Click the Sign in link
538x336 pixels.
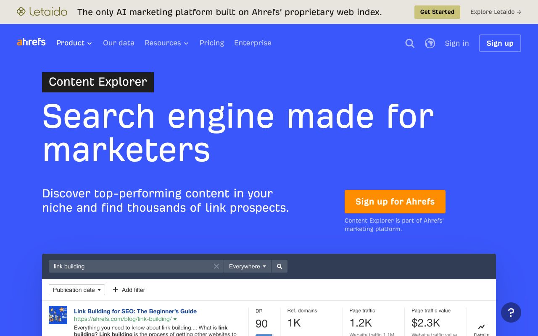[457, 43]
